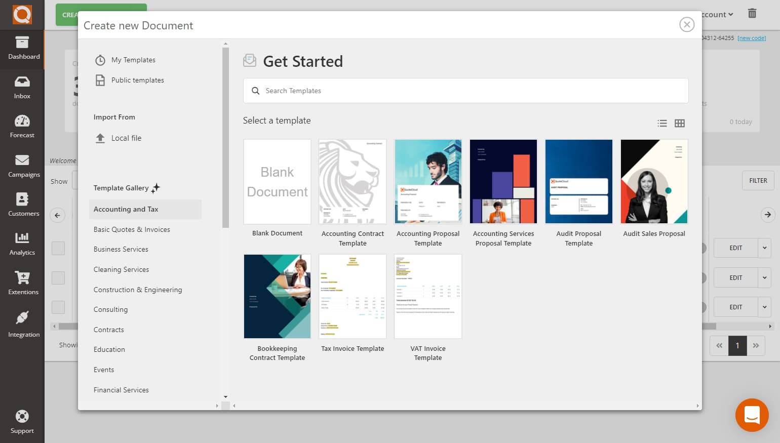Select Basic Quotes & Invoices category

point(132,229)
